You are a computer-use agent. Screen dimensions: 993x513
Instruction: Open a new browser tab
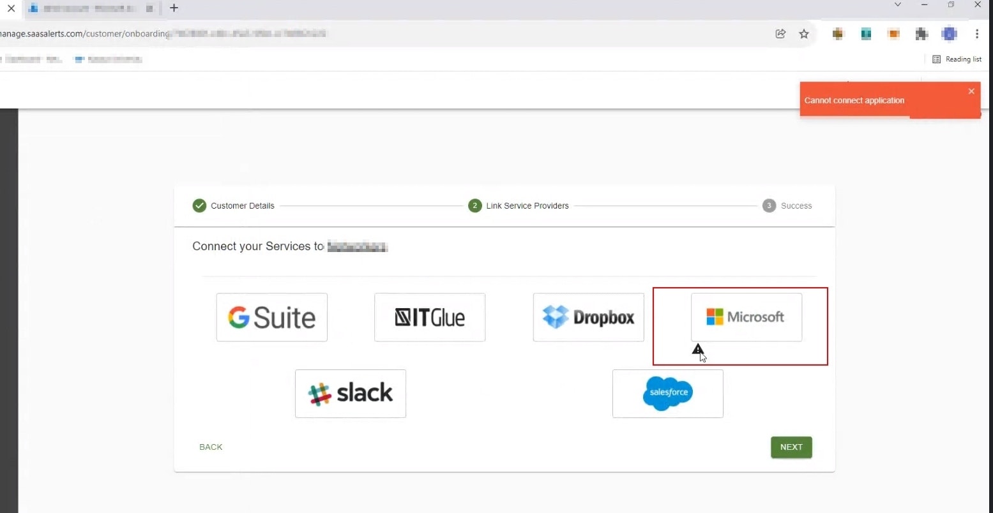coord(174,8)
